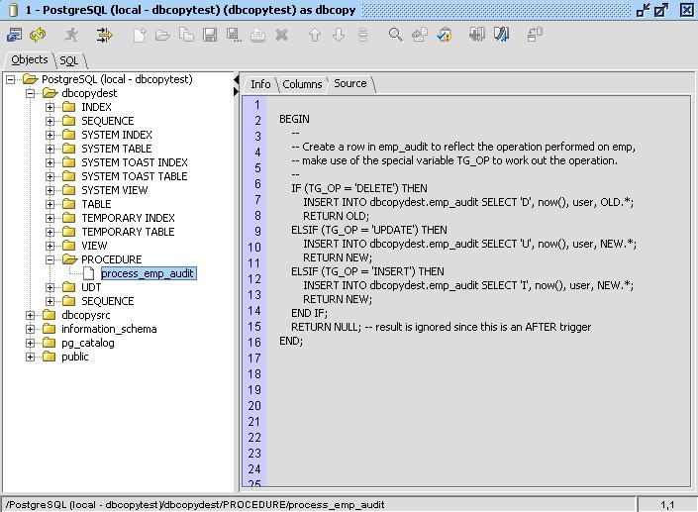The image size is (698, 512).
Task: Switch to the SQL tab
Action: pyautogui.click(x=68, y=60)
